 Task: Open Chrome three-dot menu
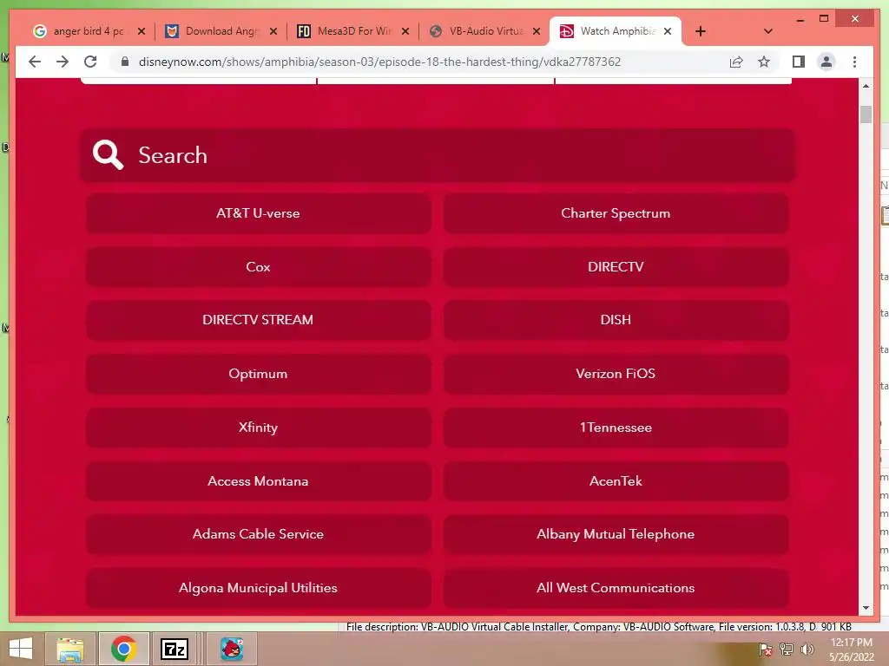[x=854, y=62]
